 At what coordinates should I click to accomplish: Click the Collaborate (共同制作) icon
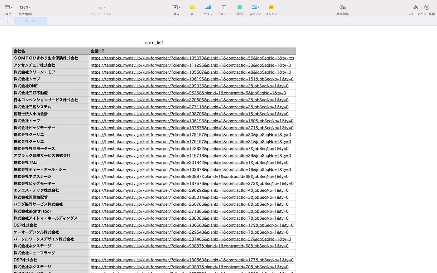tap(342, 7)
